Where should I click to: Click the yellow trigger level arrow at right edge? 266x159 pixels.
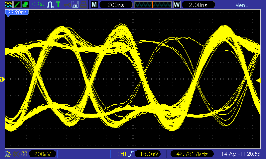pos(259,80)
